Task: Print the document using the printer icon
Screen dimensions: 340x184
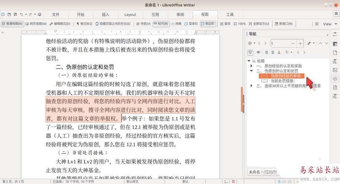Action: point(39,15)
